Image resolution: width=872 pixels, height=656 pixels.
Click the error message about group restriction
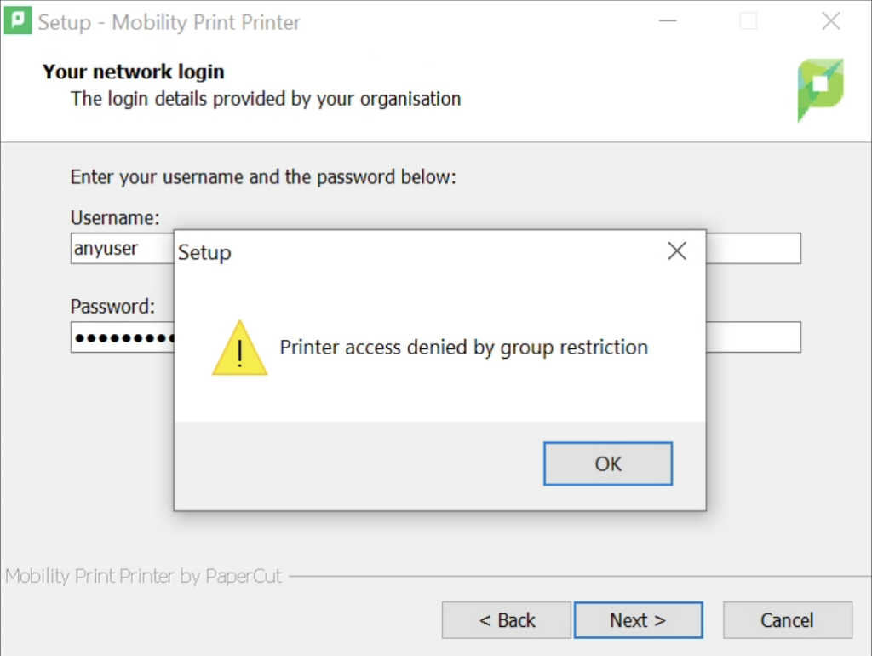coord(464,347)
